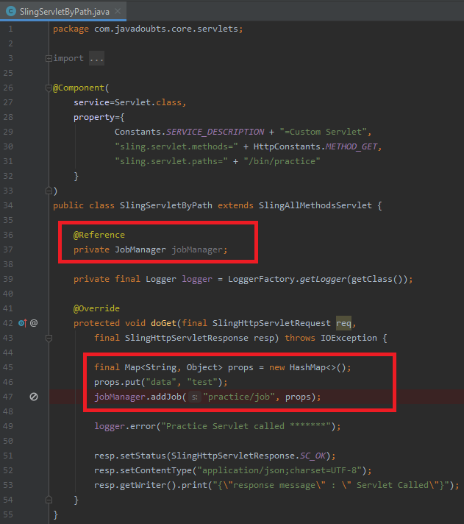Collapse fold marker at line 33
The image size is (464, 524).
49,191
